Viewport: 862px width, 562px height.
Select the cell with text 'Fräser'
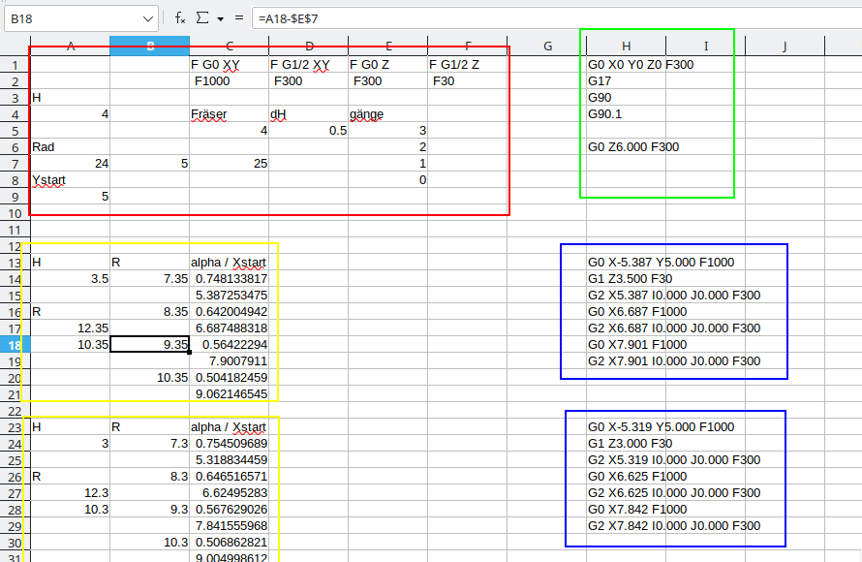[209, 114]
